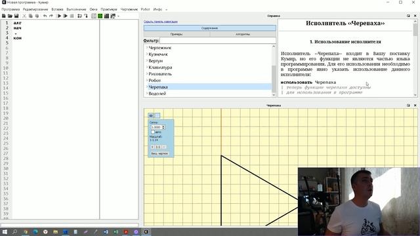The width and height of the screenshot is (420, 236).
Task: Undo the last edit with the arrow icon
Action: click(x=45, y=16)
